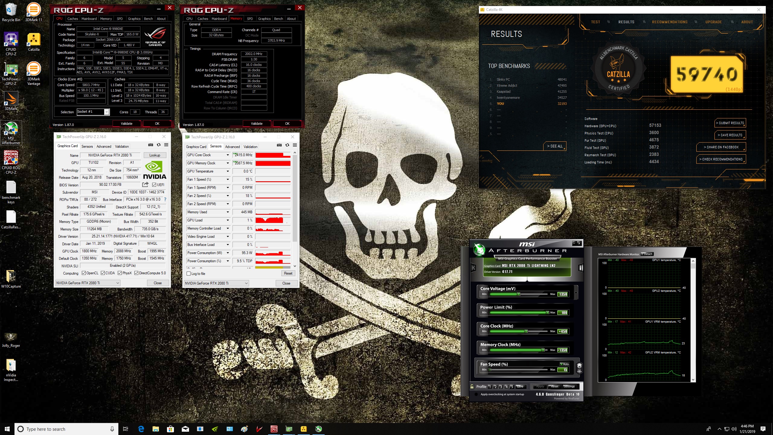The width and height of the screenshot is (773, 435).
Task: Toggle Apply overclocking at system startup
Action: [476, 394]
